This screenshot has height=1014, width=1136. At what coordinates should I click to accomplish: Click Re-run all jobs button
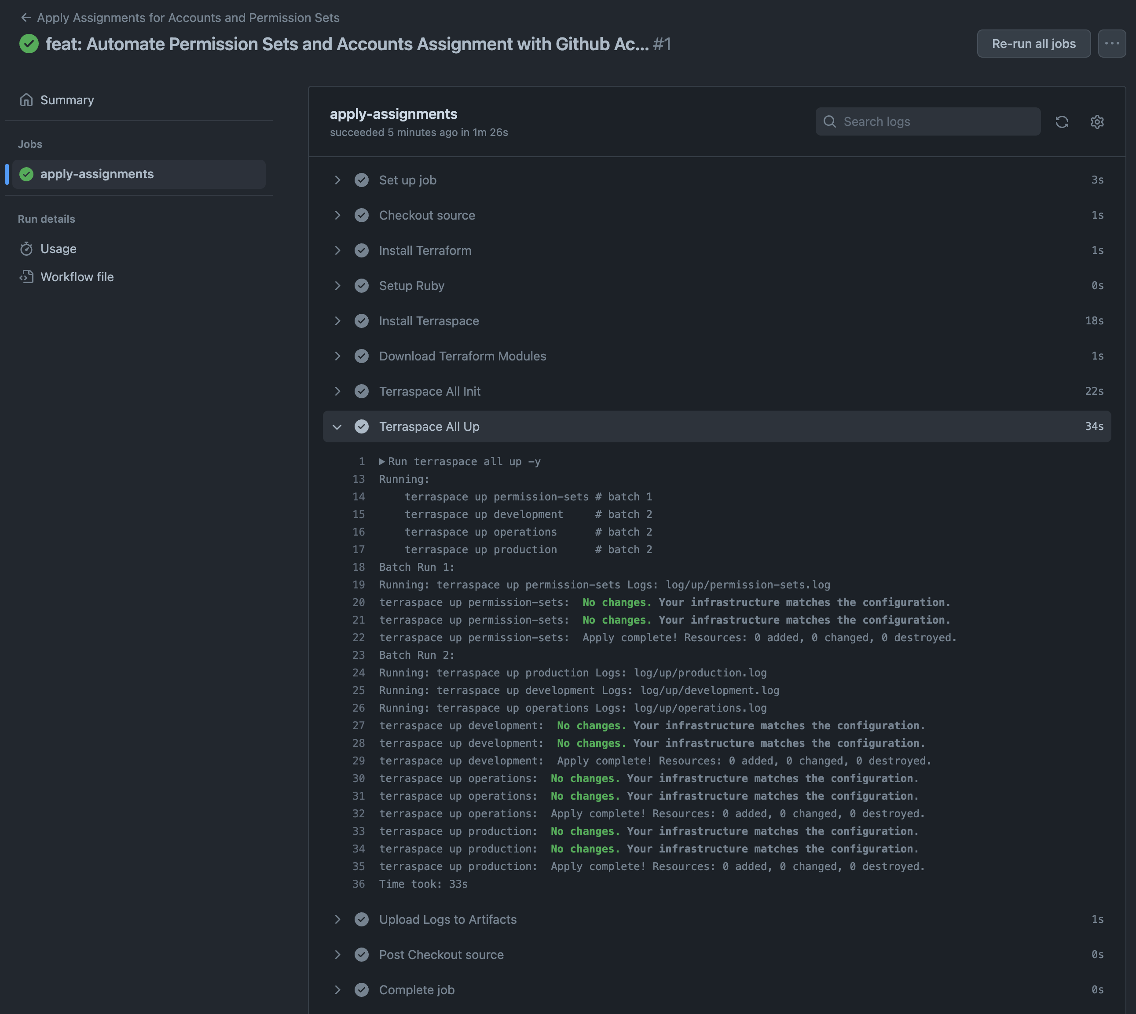[1033, 44]
